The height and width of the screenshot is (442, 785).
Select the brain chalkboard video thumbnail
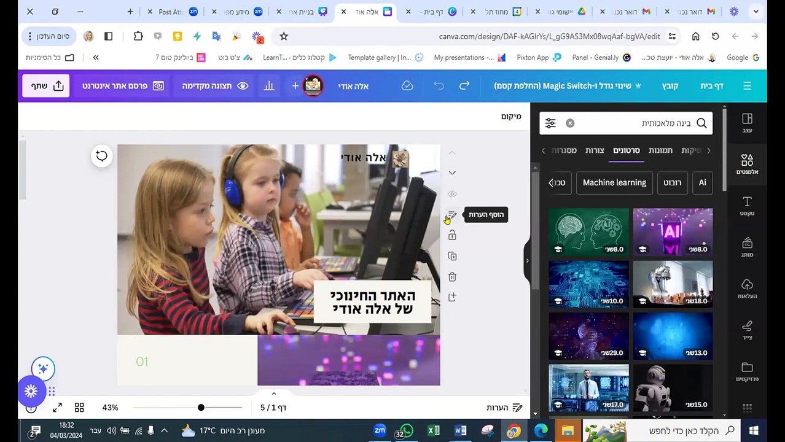click(588, 231)
